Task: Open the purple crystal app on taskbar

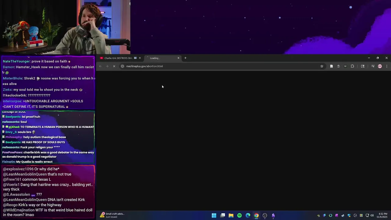Action: tap(273, 215)
